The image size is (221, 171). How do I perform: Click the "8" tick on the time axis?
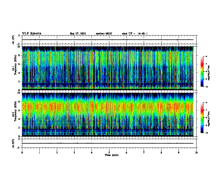[161, 153]
